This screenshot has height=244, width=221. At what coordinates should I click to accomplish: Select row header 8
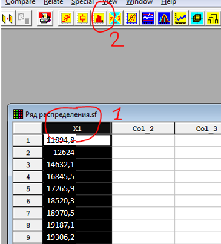point(28,225)
